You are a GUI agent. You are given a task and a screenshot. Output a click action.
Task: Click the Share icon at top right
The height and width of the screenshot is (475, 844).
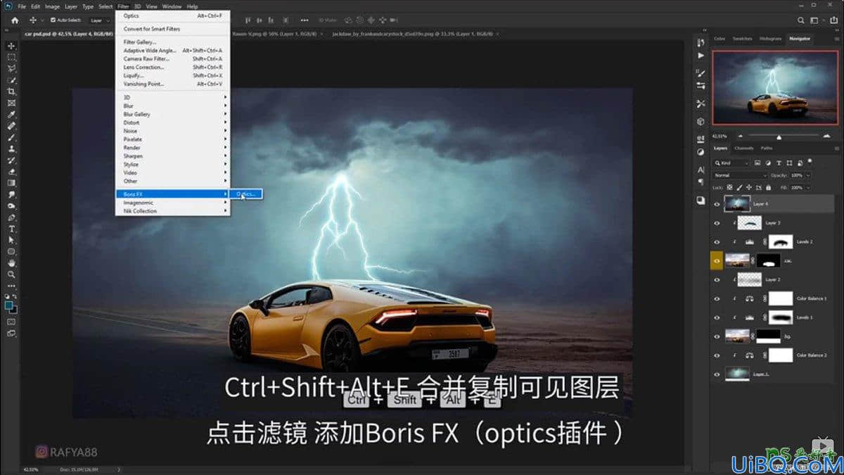point(833,21)
